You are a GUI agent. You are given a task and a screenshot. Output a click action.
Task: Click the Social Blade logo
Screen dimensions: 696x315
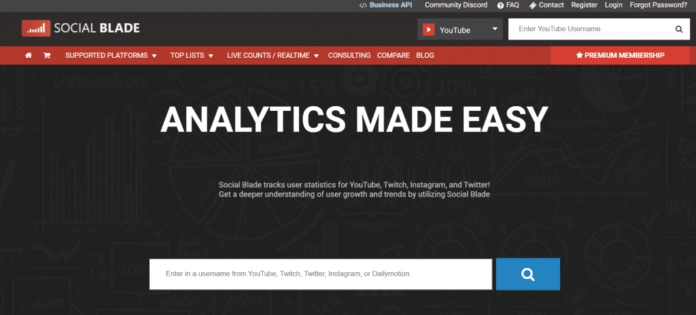pyautogui.click(x=80, y=29)
